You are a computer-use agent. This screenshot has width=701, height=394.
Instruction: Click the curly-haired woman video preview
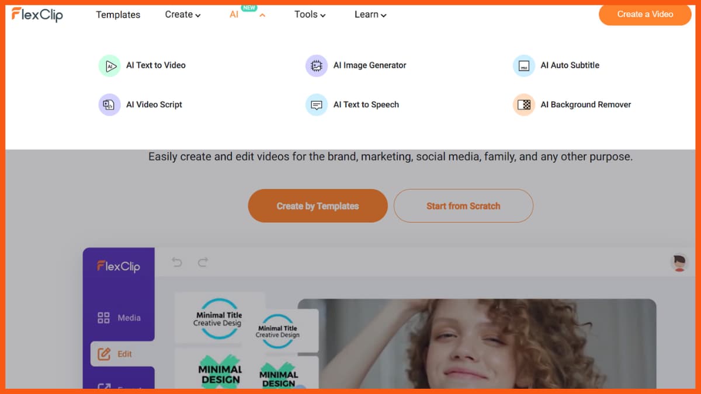pyautogui.click(x=477, y=343)
